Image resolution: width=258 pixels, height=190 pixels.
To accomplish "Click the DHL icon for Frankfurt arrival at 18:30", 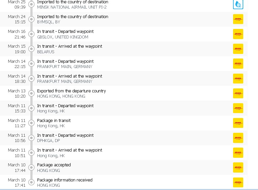I will coord(238,79).
